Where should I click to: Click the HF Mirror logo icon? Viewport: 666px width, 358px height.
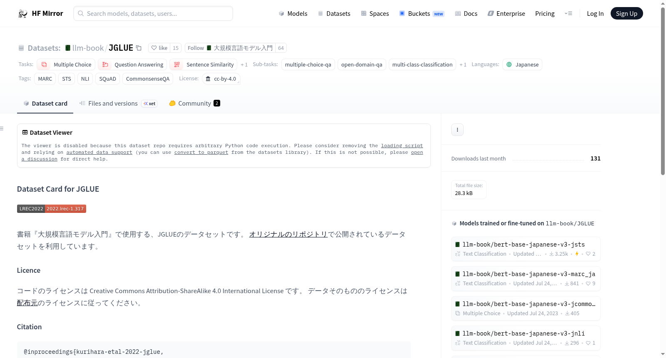coord(23,14)
